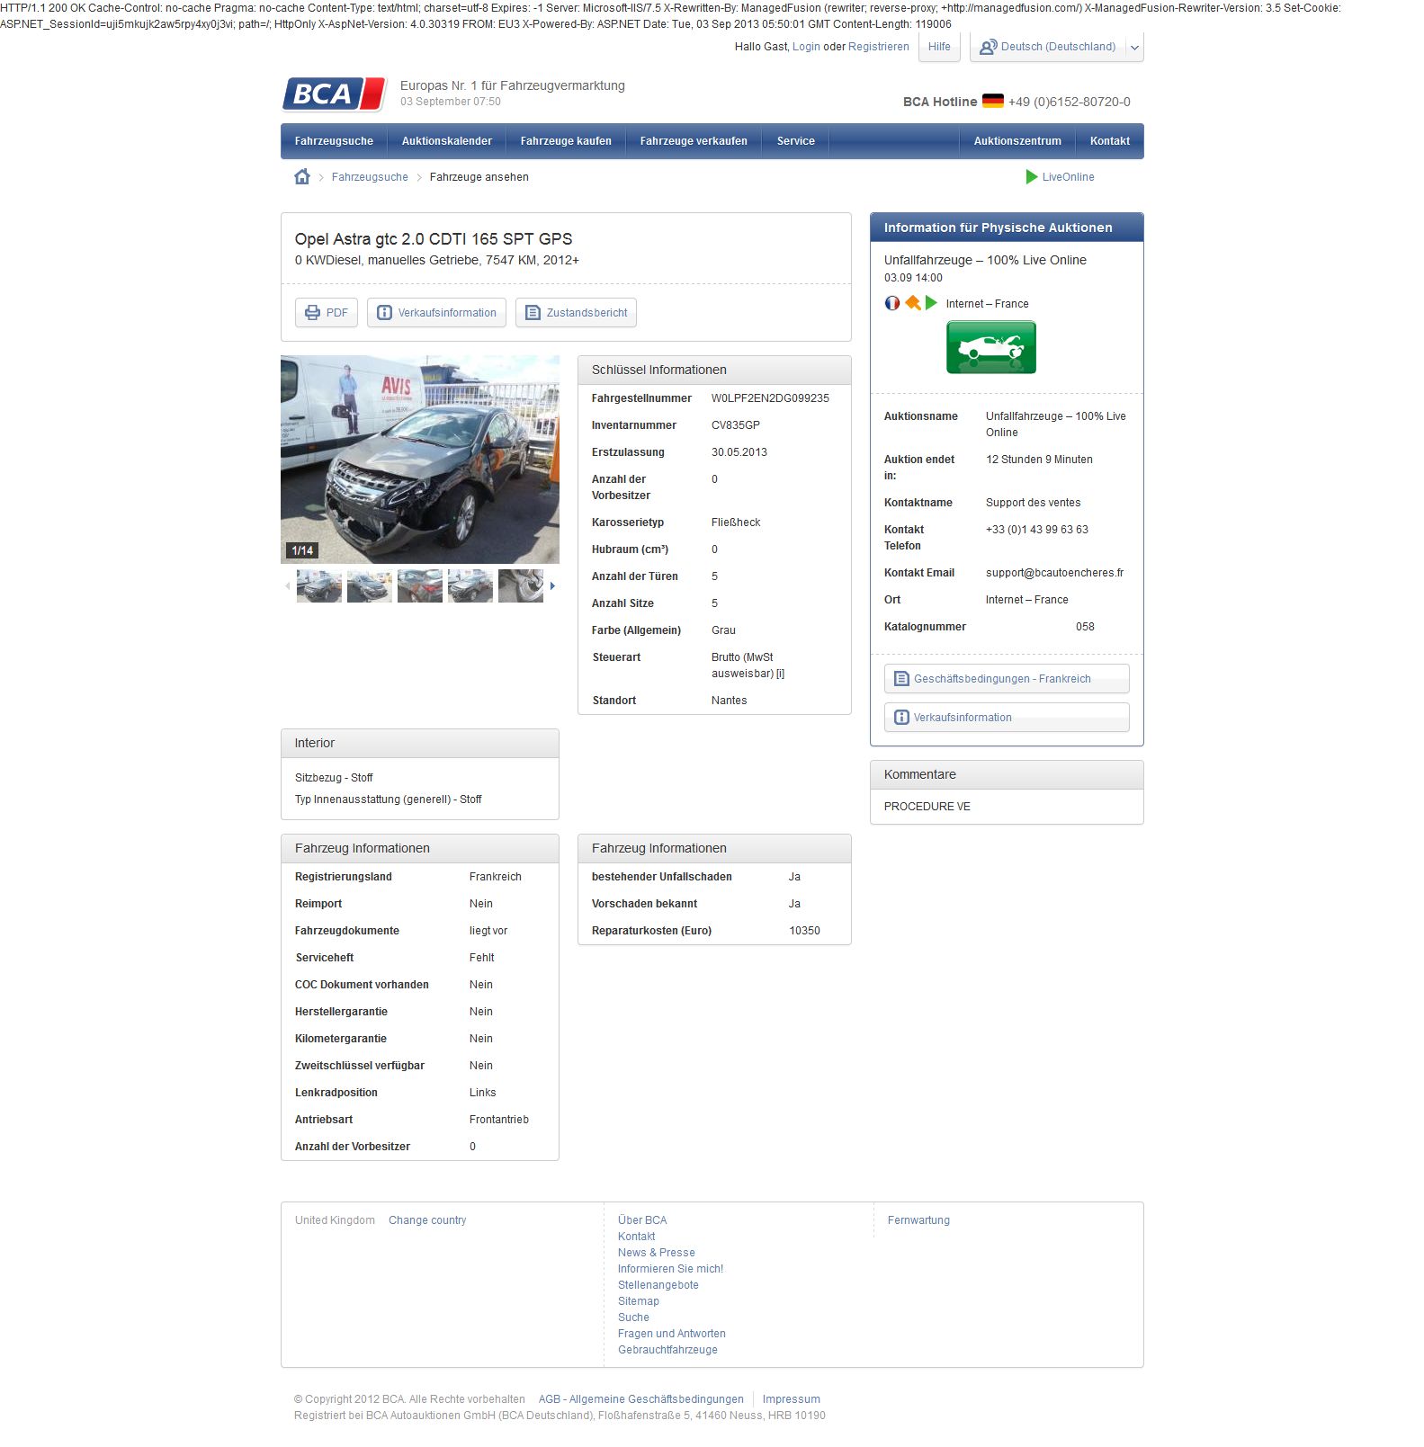Click the Registrieren link
Image resolution: width=1424 pixels, height=1447 pixels.
tap(879, 47)
